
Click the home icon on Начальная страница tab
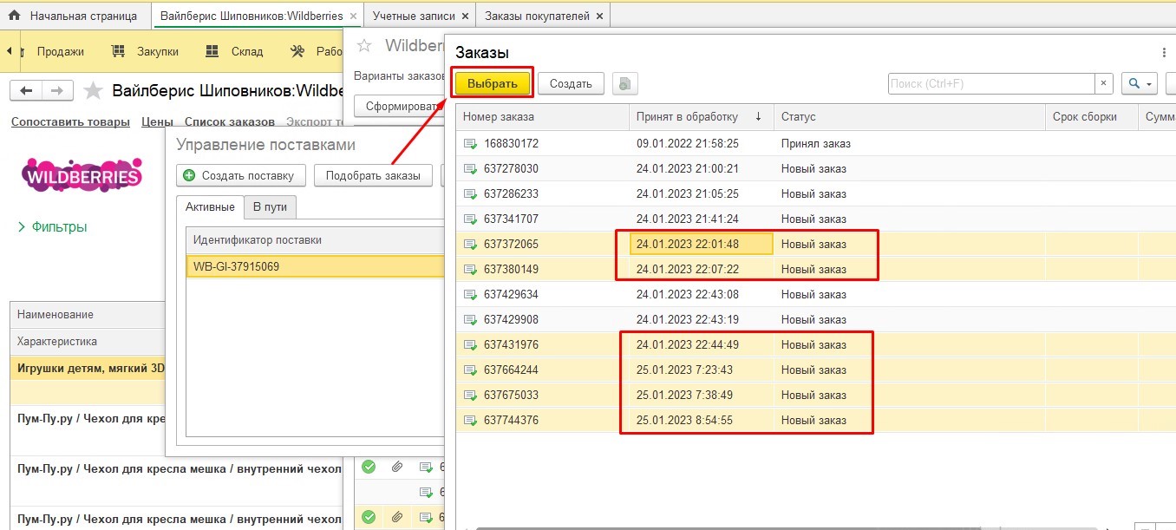[14, 16]
